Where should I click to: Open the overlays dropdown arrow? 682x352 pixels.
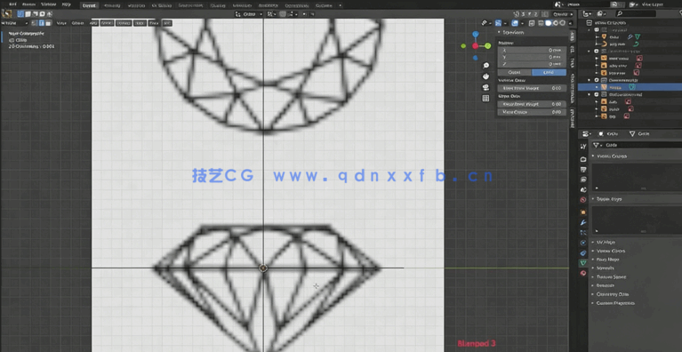click(522, 23)
